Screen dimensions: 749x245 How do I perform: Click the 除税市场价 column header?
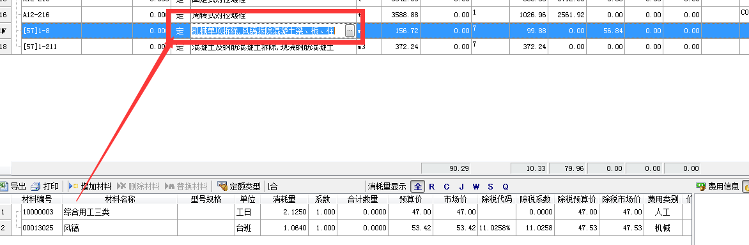tap(621, 199)
